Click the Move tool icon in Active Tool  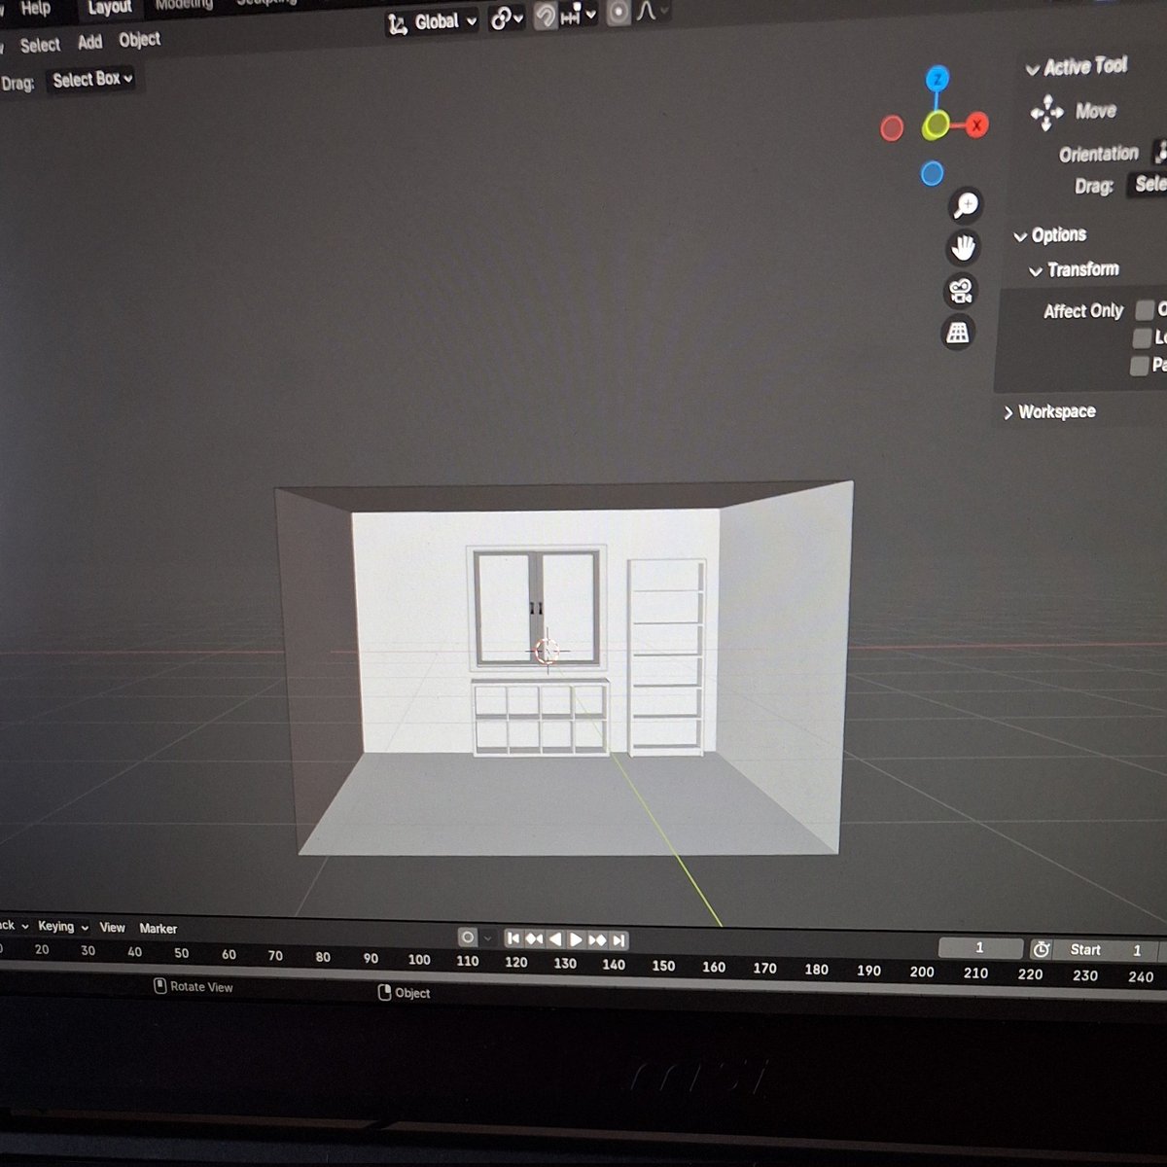[1046, 113]
